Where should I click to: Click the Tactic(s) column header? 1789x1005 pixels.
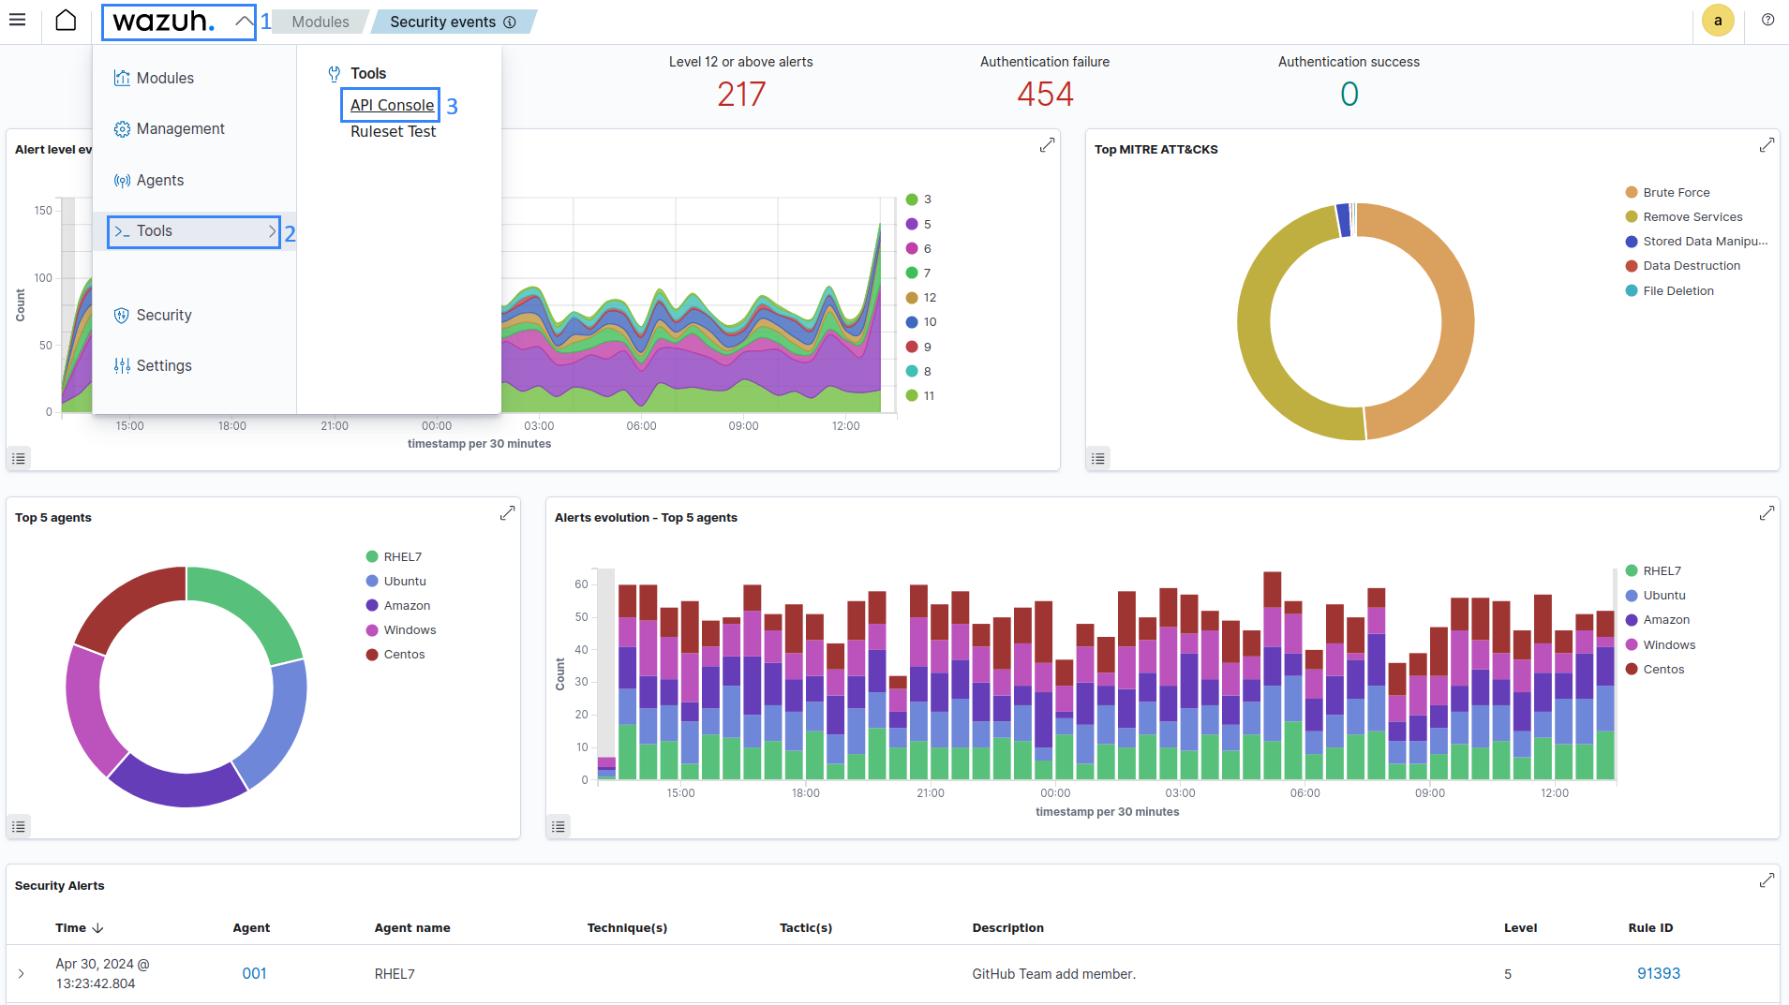806,927
